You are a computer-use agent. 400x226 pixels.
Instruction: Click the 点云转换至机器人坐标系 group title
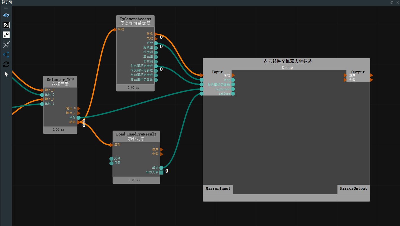[x=288, y=61]
